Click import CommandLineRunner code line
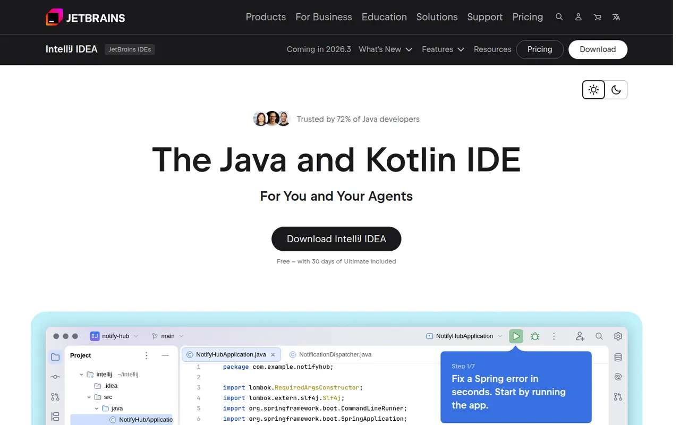The width and height of the screenshot is (680, 425). point(315,409)
